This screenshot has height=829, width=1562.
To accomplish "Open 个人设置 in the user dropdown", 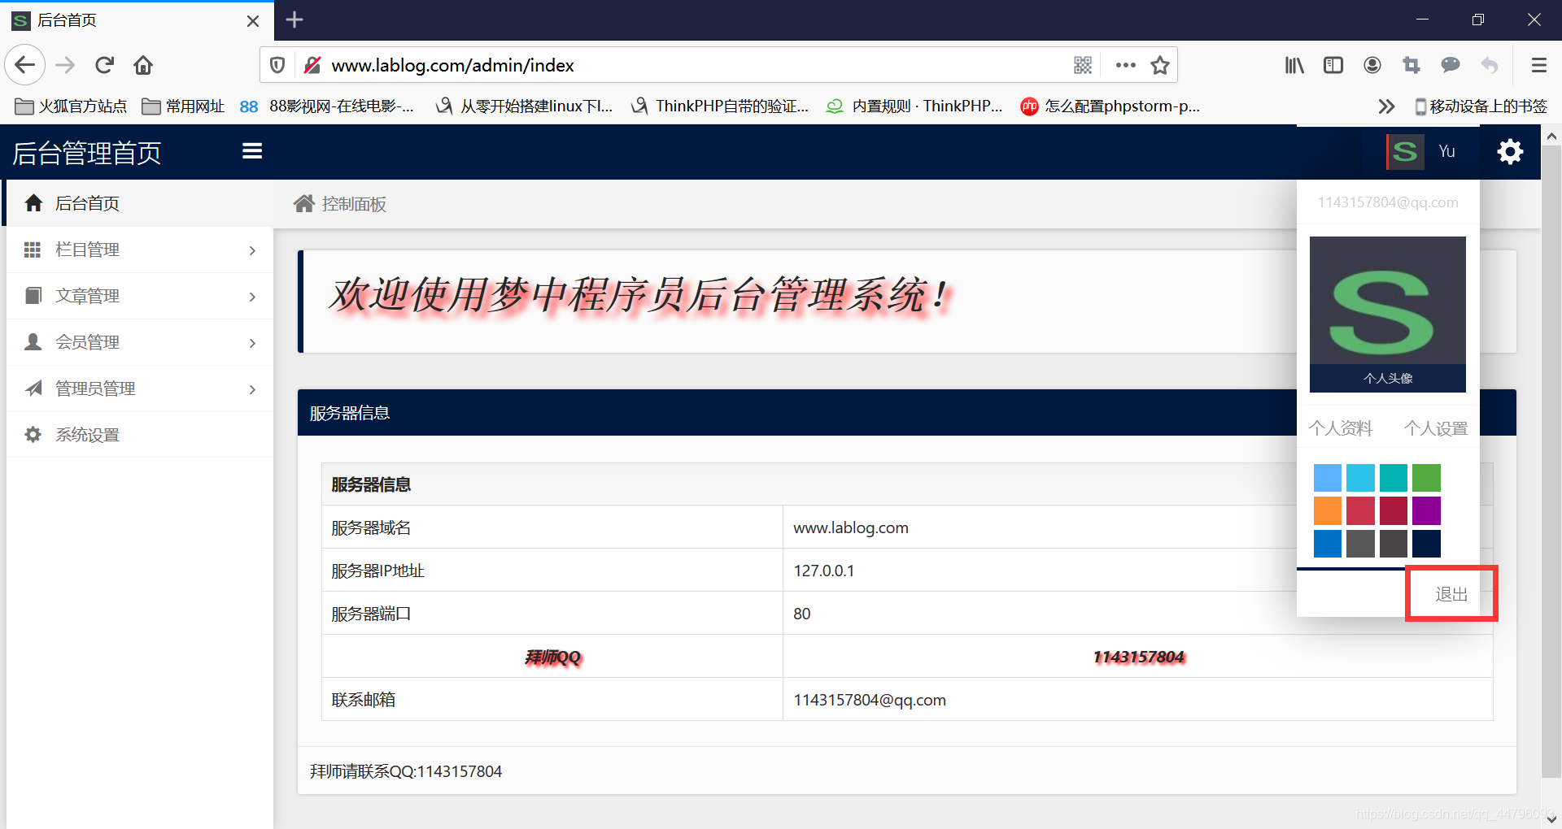I will pyautogui.click(x=1436, y=428).
